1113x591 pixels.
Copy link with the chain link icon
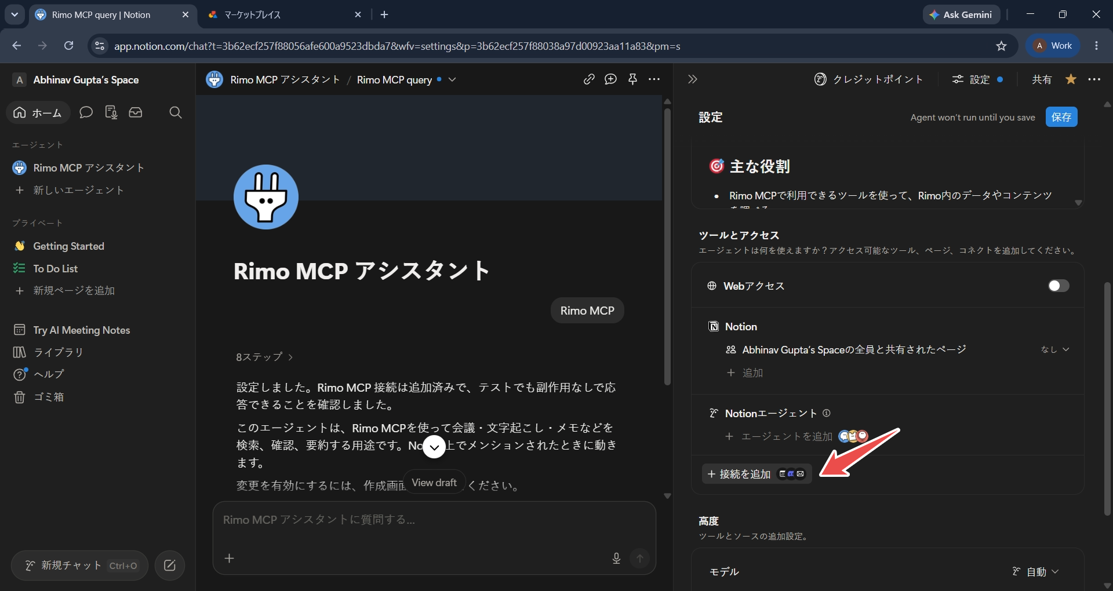(x=589, y=79)
